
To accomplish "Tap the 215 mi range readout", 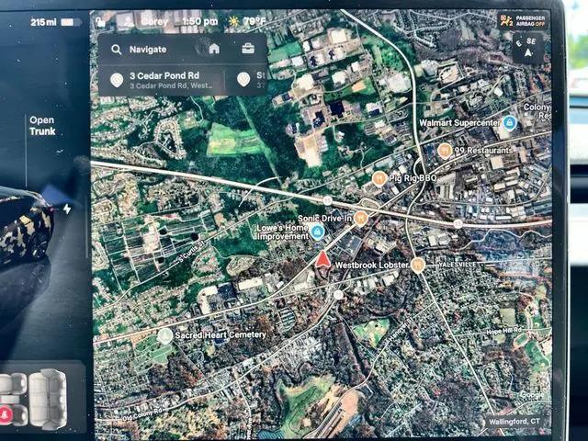I will (43, 22).
